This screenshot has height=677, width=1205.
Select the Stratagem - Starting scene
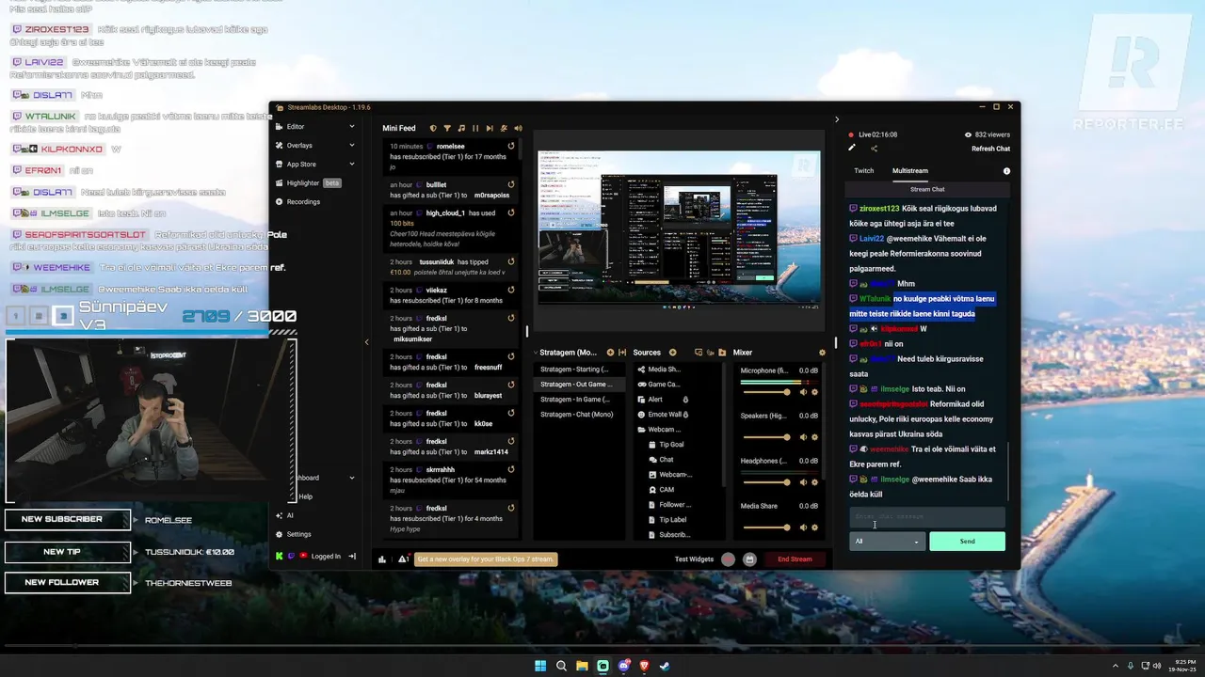point(579,369)
